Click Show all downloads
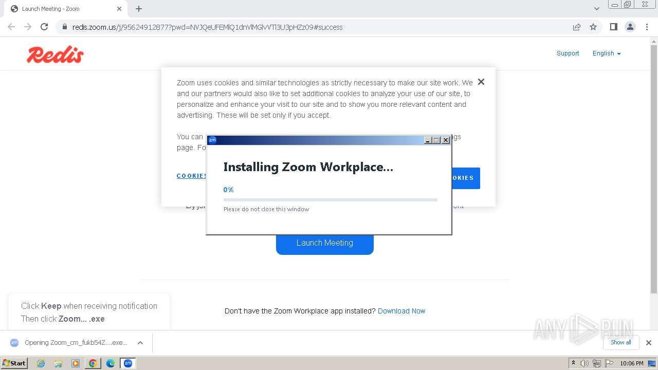Screen dimensions: 658x370 (x=621, y=342)
